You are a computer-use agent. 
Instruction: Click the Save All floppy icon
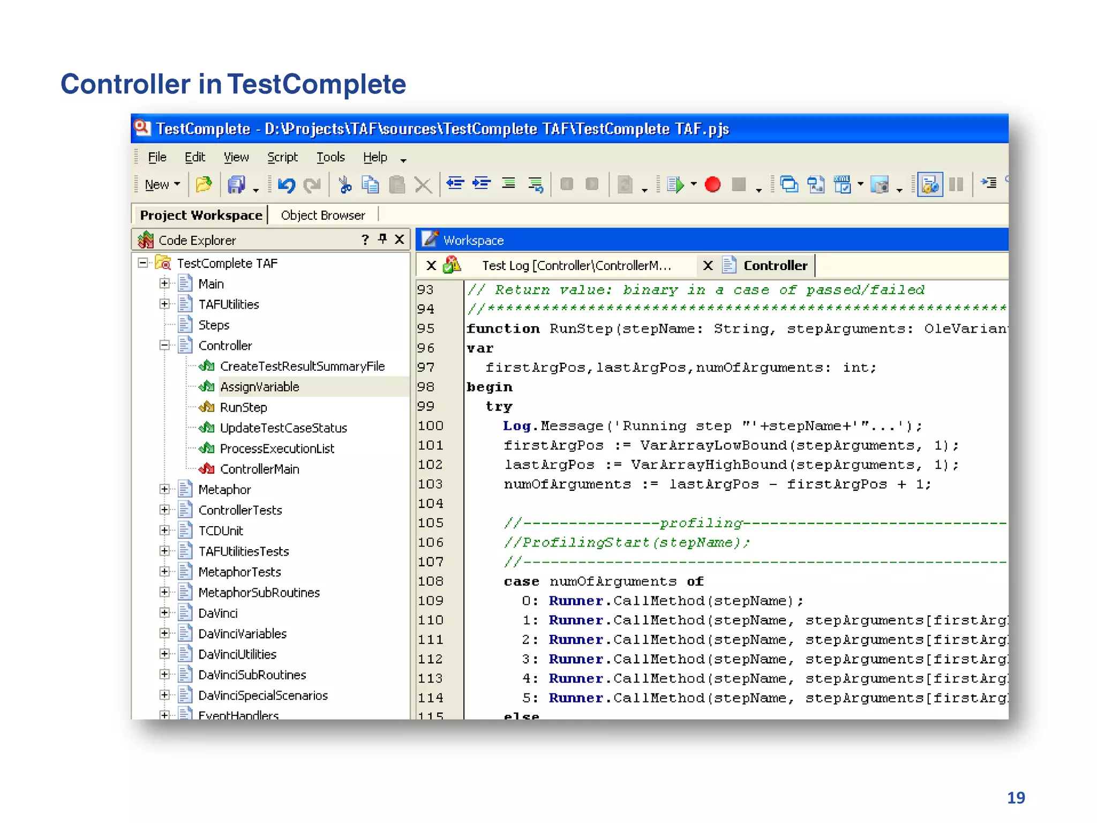[236, 185]
